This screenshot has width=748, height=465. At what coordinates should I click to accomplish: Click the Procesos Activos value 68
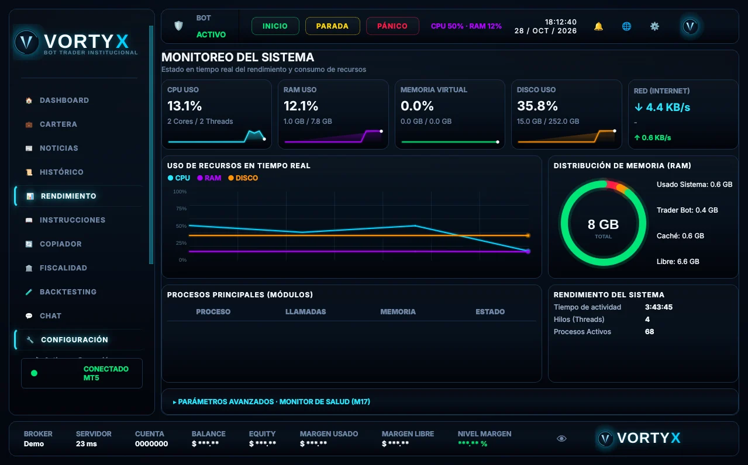pos(649,332)
